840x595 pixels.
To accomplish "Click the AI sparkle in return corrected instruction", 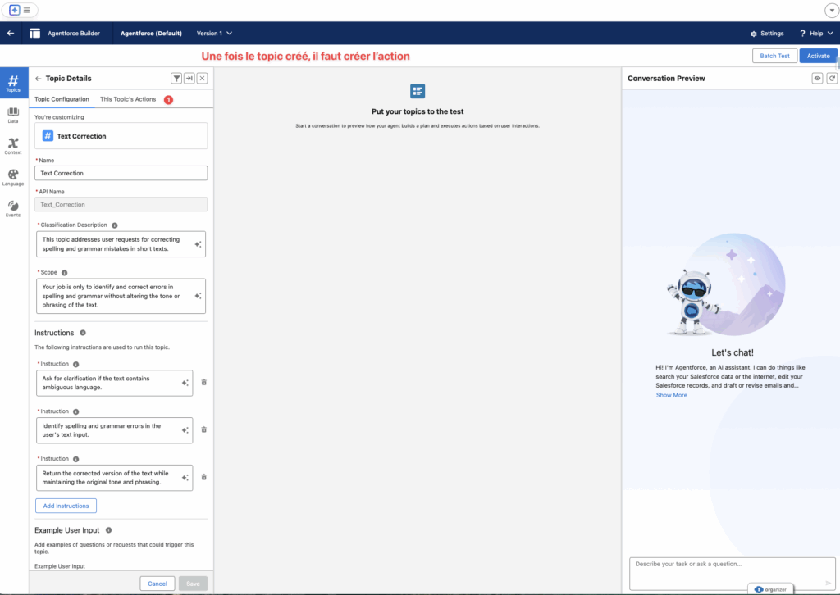I will tap(185, 477).
